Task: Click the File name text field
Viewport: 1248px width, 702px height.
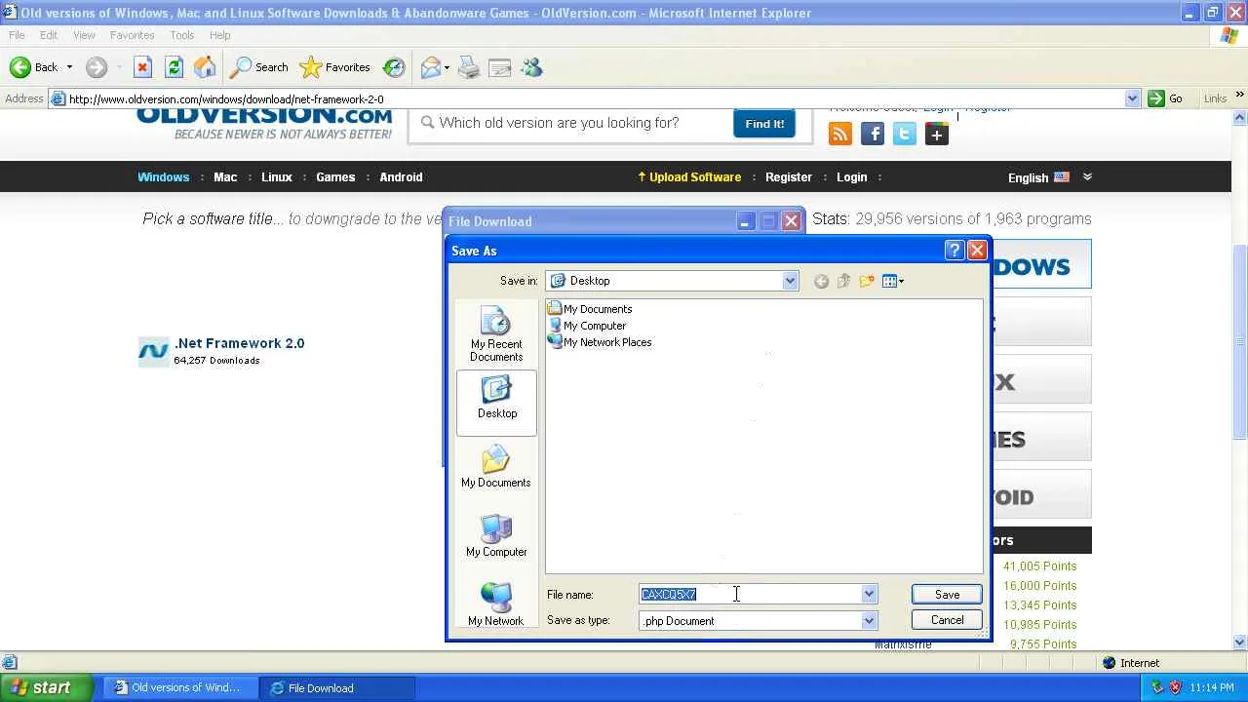Action: click(x=750, y=595)
